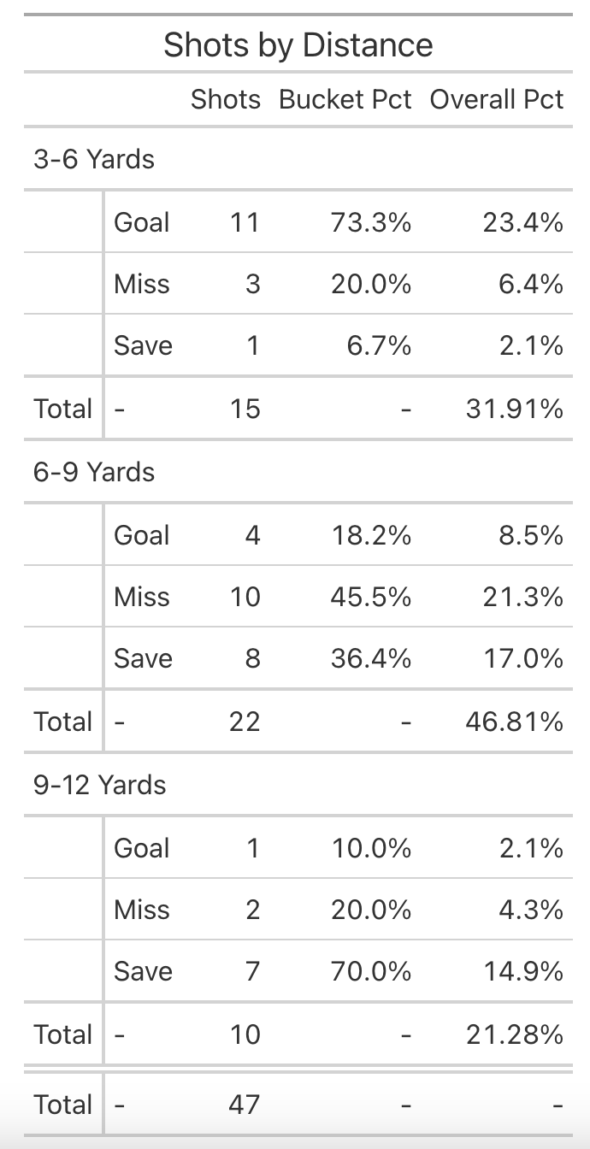Click the Goal label under 3-6 Yards
The width and height of the screenshot is (590, 1149).
coord(142,222)
